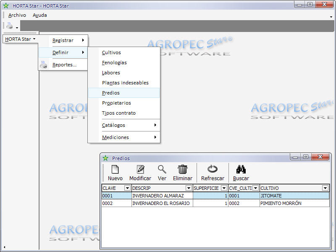
Task: Click the HORTA Star green star title icon
Action: click(x=6, y=6)
